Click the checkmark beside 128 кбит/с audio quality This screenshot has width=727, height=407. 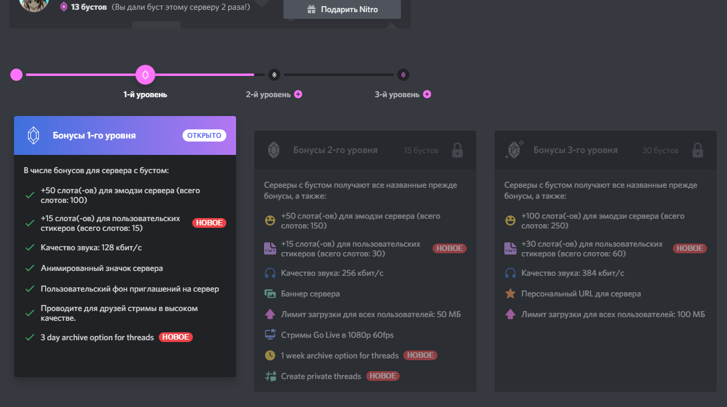30,248
